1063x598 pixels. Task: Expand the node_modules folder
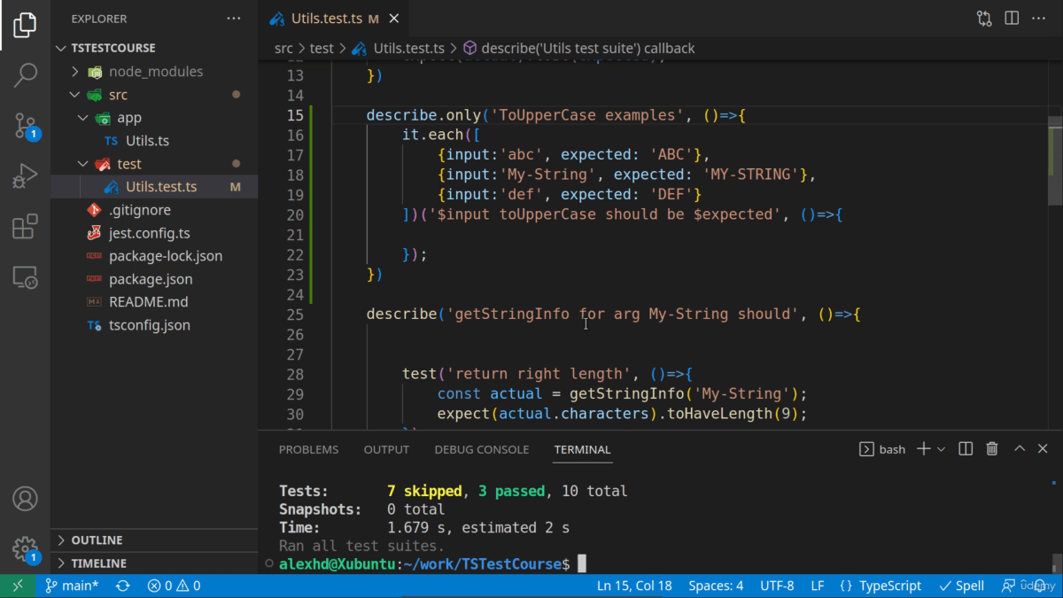155,72
